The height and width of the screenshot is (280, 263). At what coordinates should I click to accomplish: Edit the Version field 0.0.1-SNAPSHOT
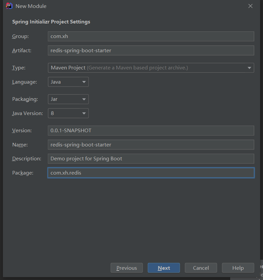[x=151, y=131]
